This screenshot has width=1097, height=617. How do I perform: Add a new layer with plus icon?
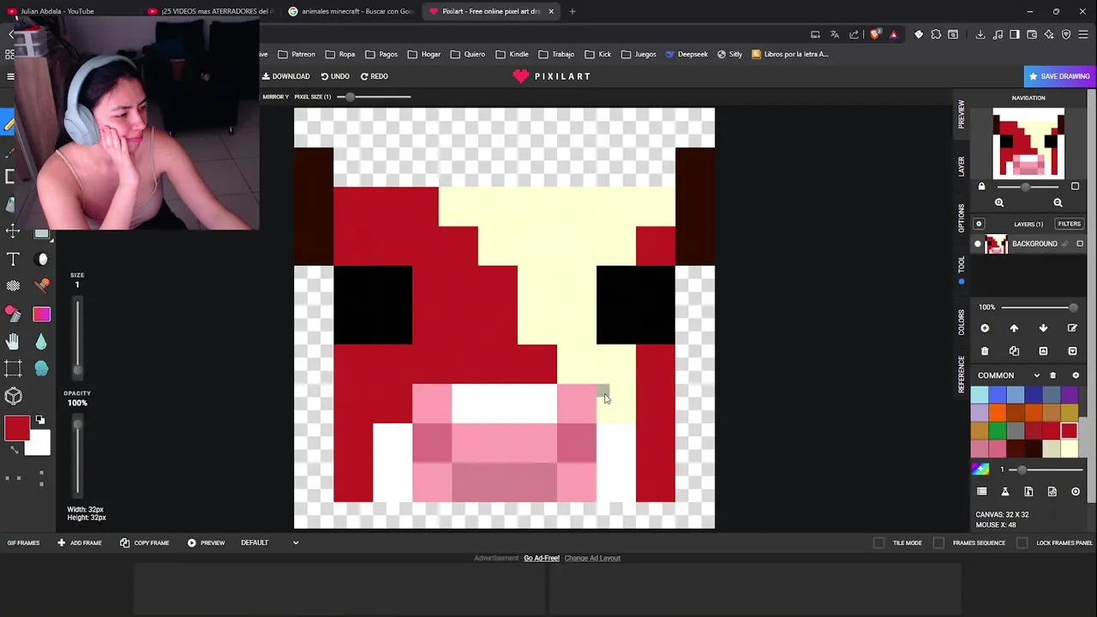click(x=985, y=328)
